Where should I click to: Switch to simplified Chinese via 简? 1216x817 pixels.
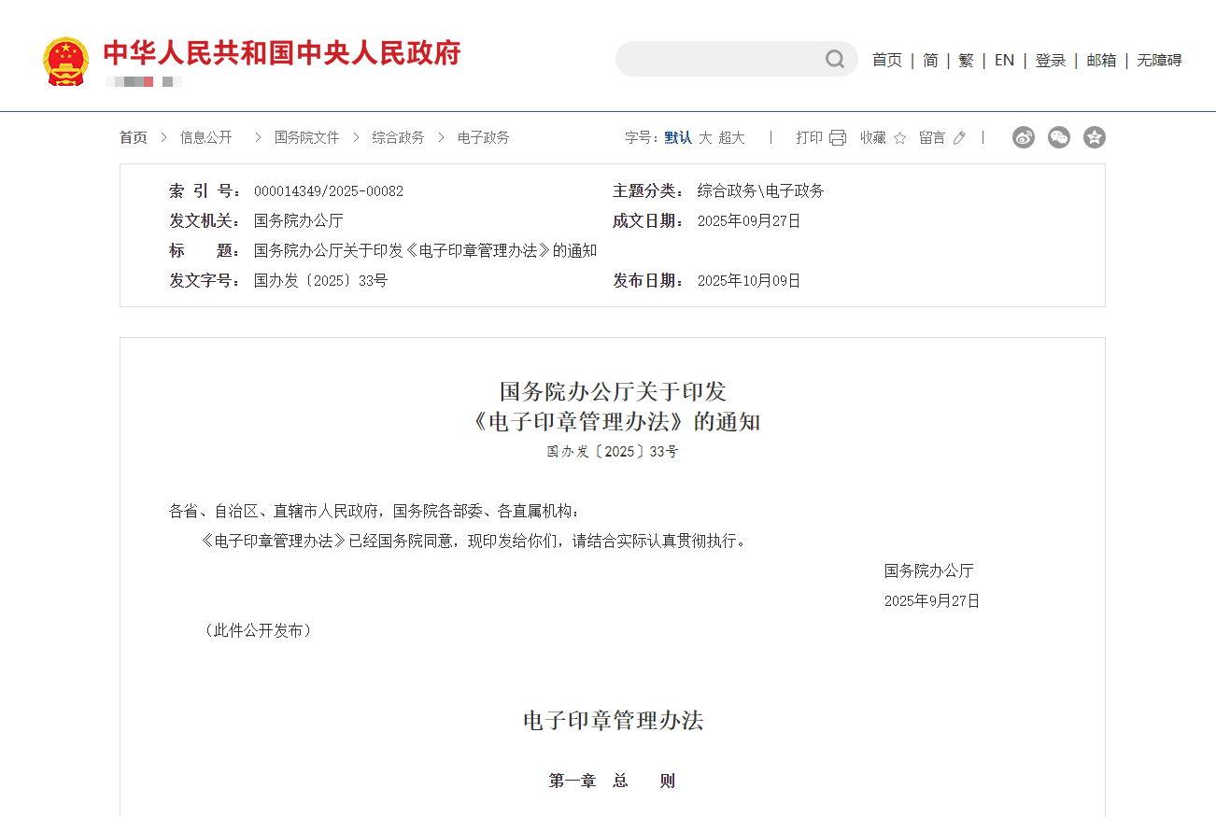coord(929,60)
